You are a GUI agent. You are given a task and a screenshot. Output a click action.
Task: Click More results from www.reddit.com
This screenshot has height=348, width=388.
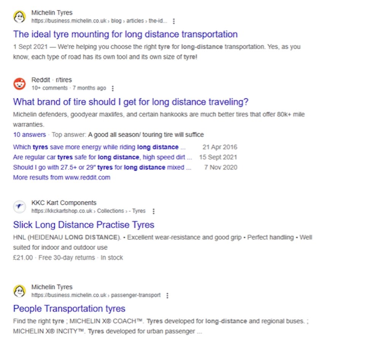[x=62, y=177]
